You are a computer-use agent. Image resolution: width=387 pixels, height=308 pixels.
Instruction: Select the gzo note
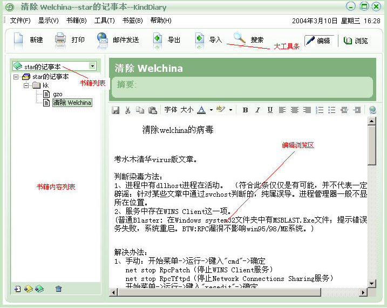[x=58, y=95]
